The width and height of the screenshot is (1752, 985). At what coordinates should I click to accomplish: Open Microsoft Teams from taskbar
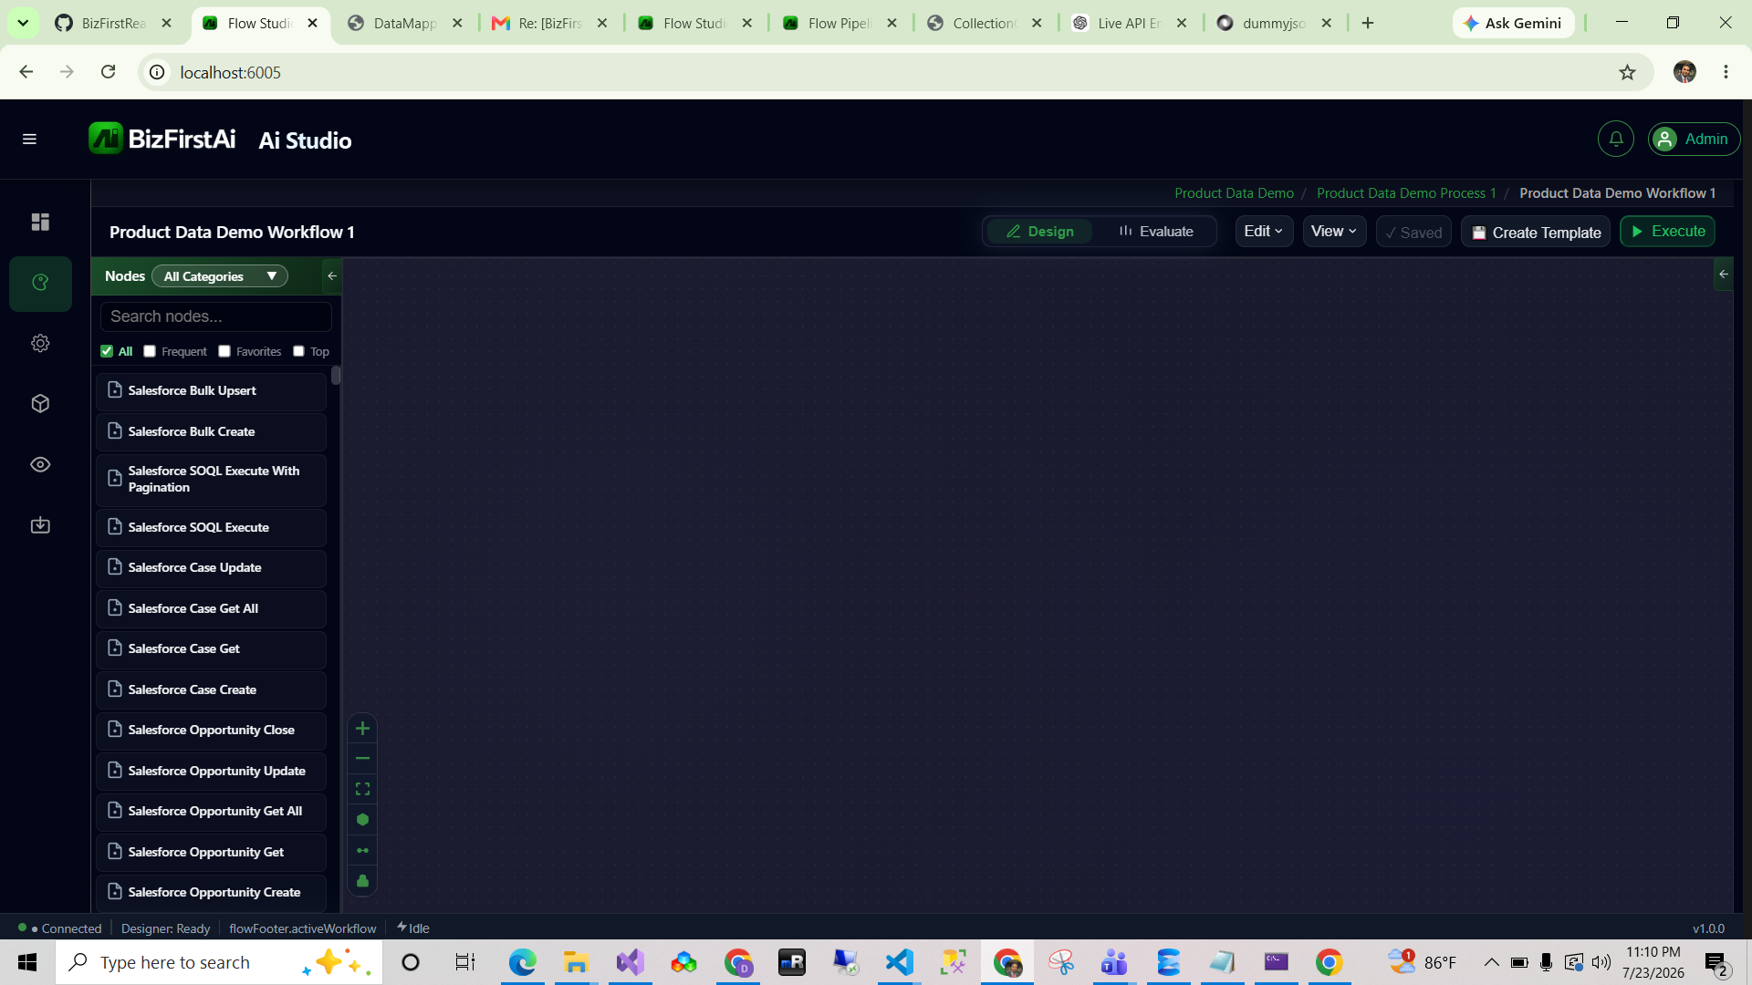pos(1114,961)
